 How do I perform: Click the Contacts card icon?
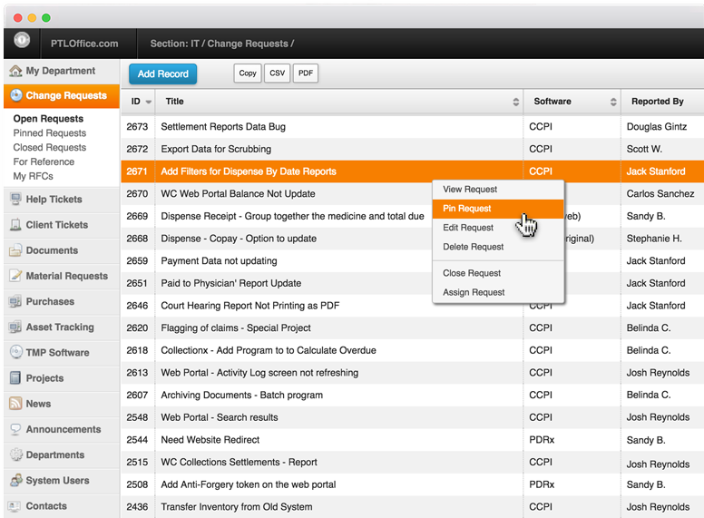[x=15, y=506]
